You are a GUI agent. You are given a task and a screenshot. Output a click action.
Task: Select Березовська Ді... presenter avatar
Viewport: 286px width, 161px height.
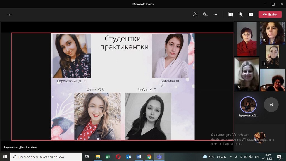point(248,105)
